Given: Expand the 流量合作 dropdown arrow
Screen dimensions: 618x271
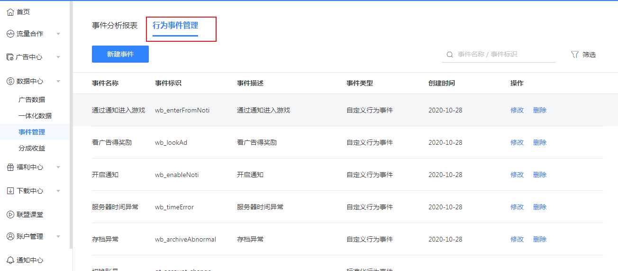Looking at the screenshot, I should (x=58, y=34).
